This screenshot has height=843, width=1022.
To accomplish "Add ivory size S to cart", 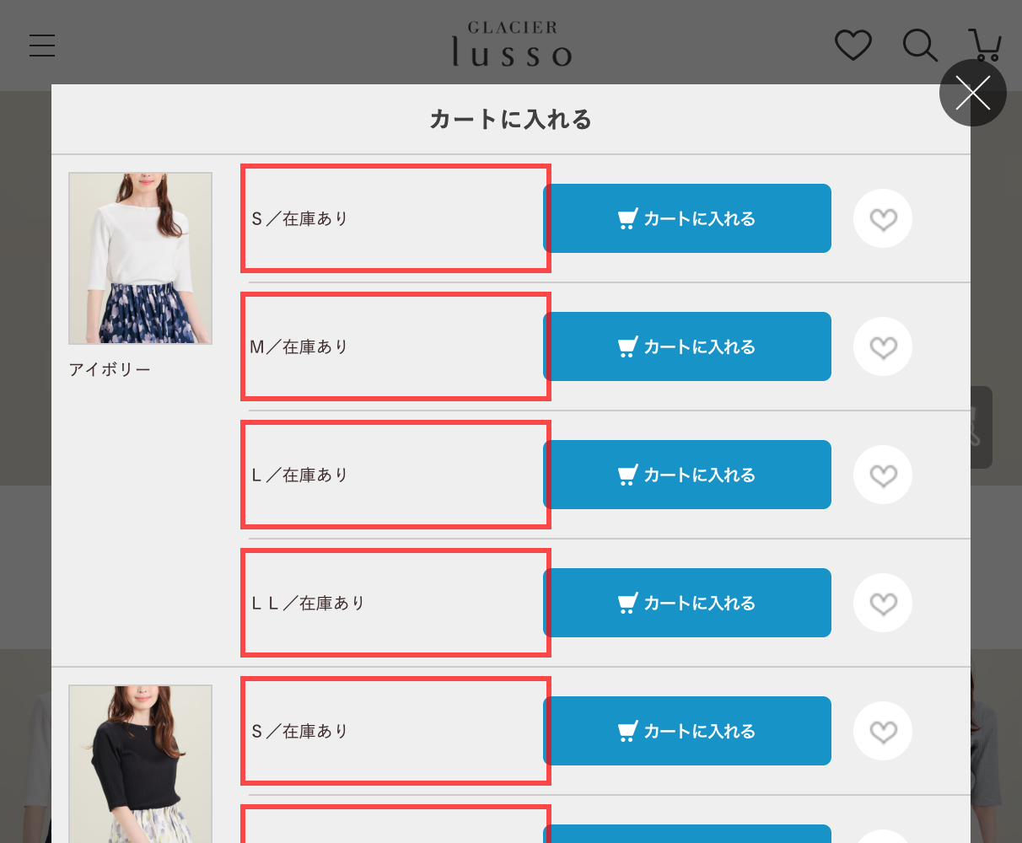I will coord(687,218).
